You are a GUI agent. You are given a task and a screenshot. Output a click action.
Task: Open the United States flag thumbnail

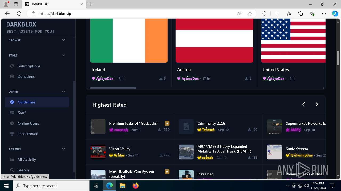[x=293, y=41]
